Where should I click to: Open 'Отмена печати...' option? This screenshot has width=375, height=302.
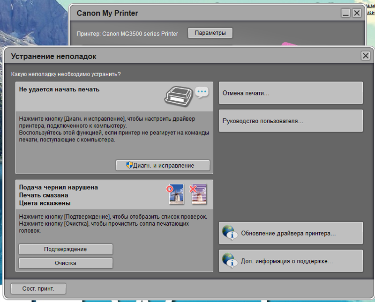[x=291, y=93]
